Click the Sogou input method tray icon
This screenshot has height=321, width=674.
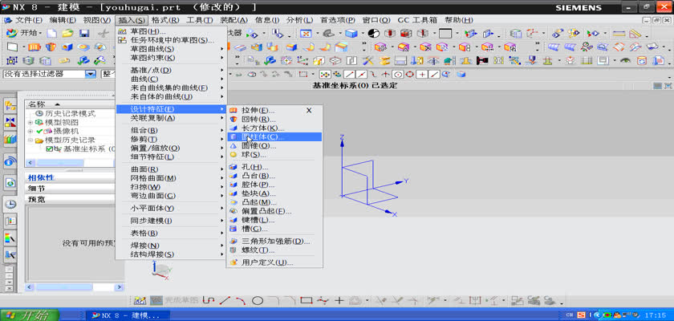tap(582, 315)
